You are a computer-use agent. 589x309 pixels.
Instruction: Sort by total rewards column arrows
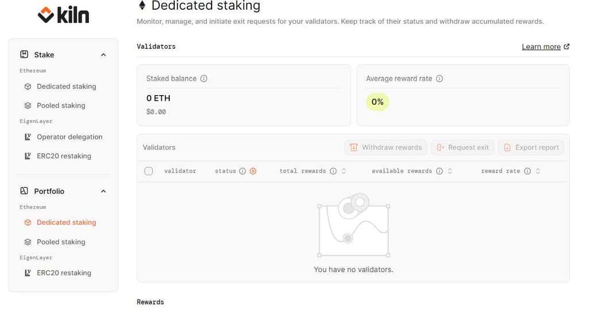(344, 171)
